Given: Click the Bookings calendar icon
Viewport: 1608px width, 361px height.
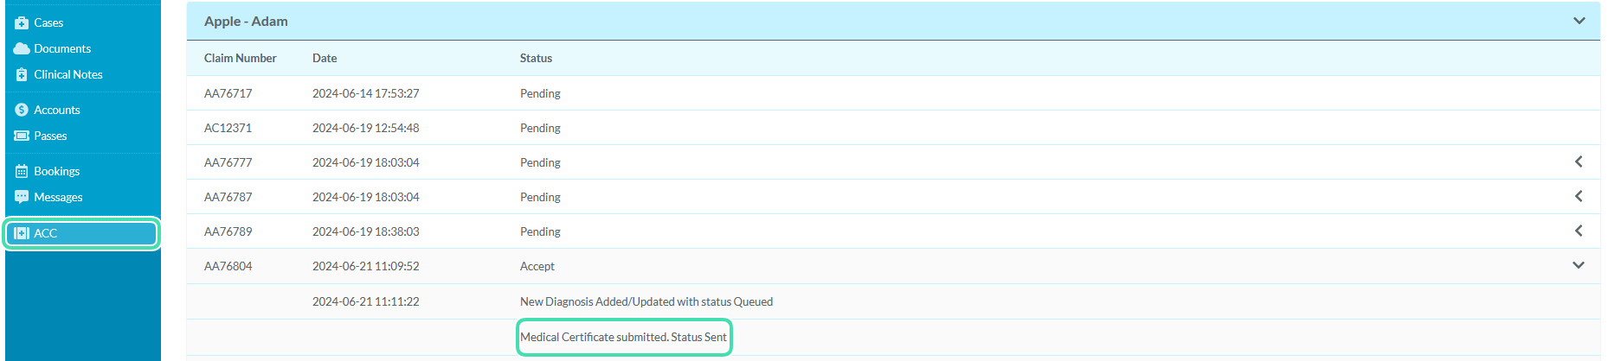Looking at the screenshot, I should [22, 172].
